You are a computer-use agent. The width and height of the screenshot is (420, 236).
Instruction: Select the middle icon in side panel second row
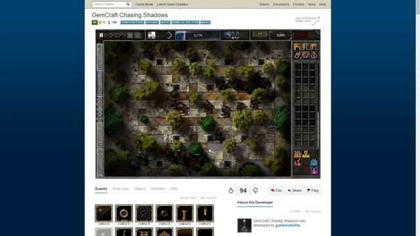306,55
